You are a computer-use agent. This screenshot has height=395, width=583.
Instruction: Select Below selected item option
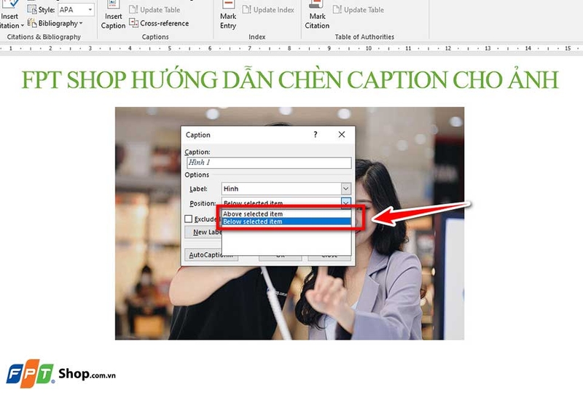pyautogui.click(x=286, y=222)
